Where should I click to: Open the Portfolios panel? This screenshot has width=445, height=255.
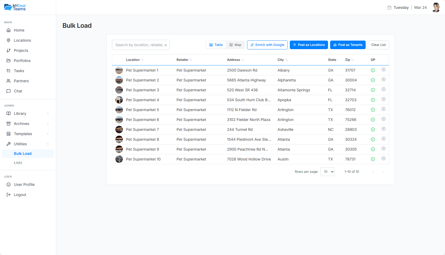click(22, 61)
